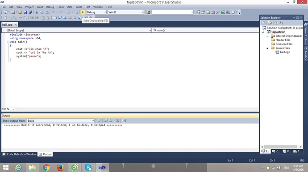Viewport: 308px width, 172px height.
Task: Select bai1.cpp in Solution Explorer
Action: 285,52
